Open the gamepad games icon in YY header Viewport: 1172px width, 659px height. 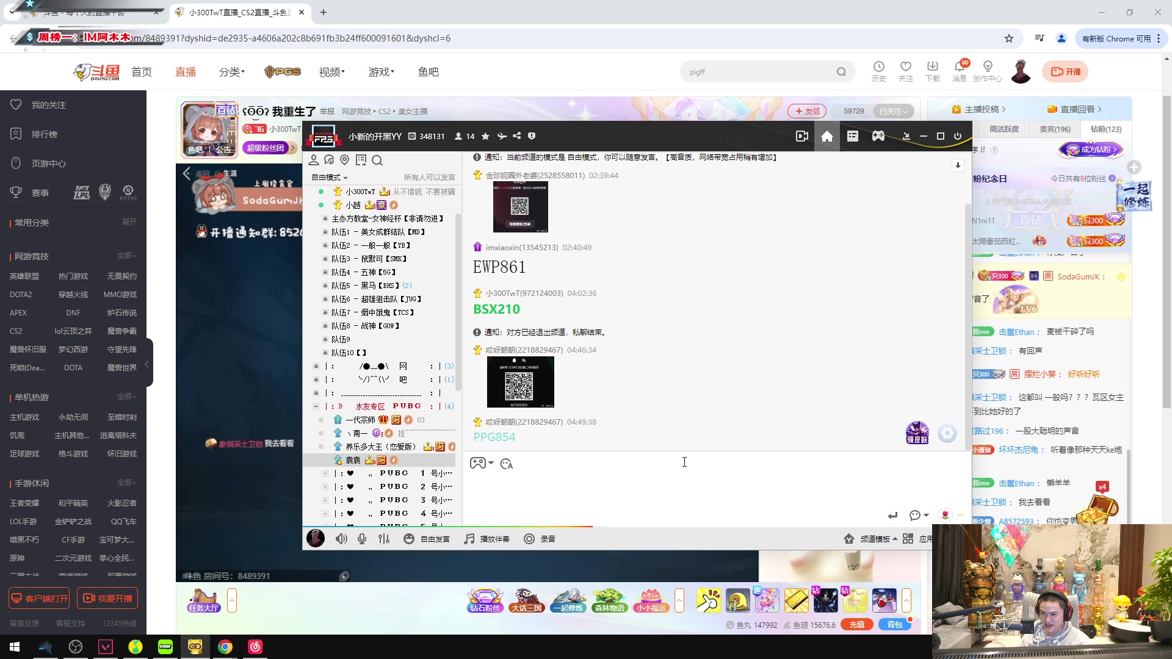click(x=878, y=136)
